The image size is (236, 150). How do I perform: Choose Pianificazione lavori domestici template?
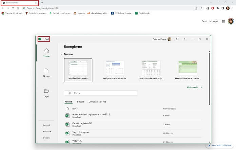[188, 70]
